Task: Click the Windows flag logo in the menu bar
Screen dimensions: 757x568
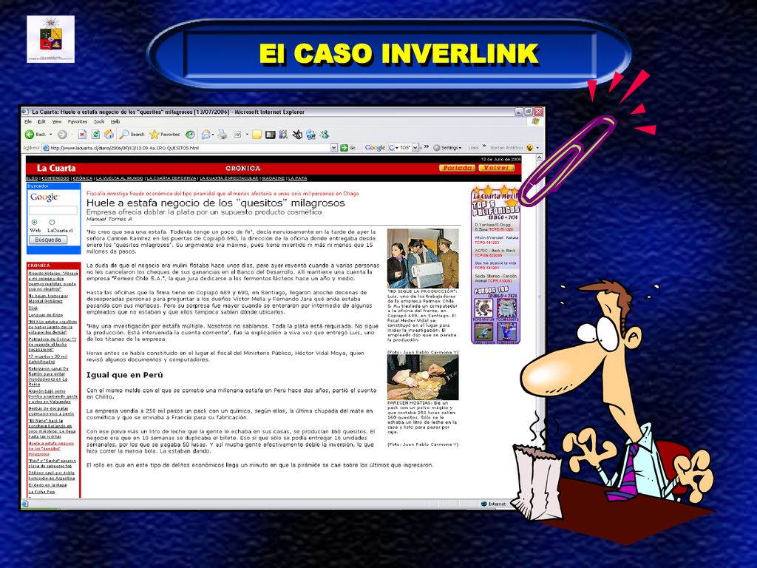Action: click(x=535, y=121)
